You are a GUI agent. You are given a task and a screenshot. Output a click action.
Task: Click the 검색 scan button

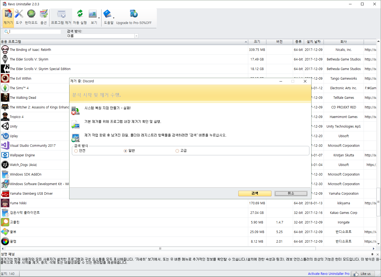[x=255, y=193]
